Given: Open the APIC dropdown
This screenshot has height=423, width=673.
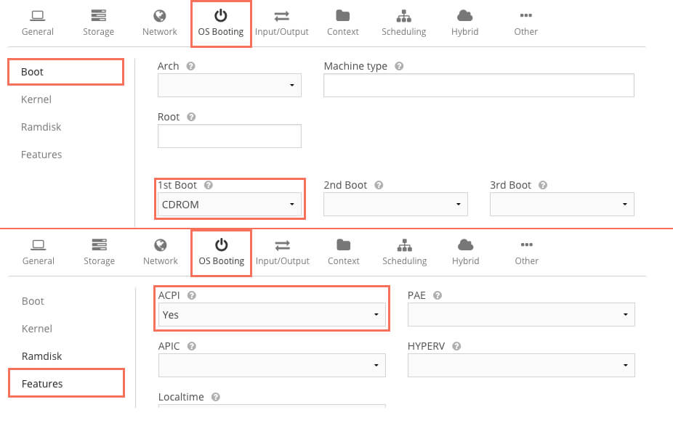Looking at the screenshot, I should point(272,365).
